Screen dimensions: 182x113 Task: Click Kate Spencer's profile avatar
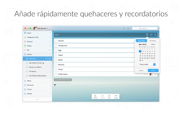35,28
